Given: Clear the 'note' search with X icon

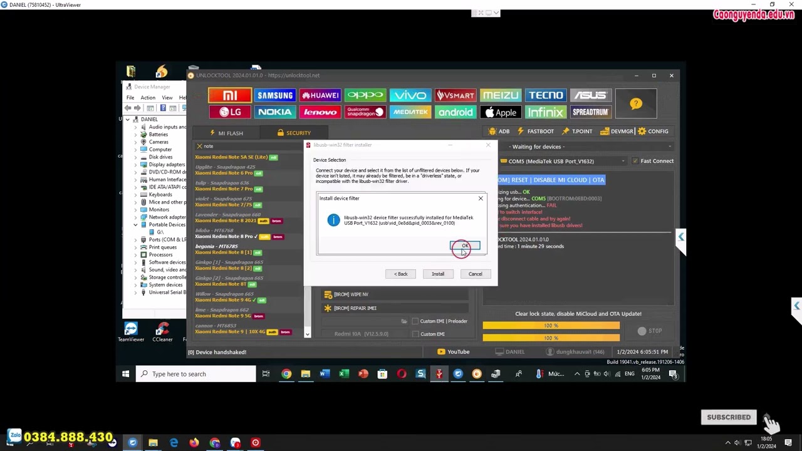Looking at the screenshot, I should (x=199, y=146).
